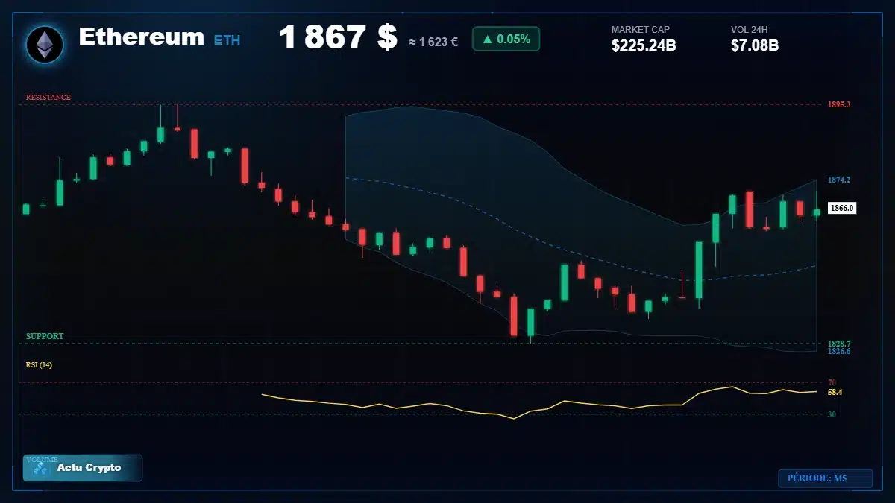The width and height of the screenshot is (895, 503).
Task: Click the RESISTANCE label
Action: click(x=48, y=98)
